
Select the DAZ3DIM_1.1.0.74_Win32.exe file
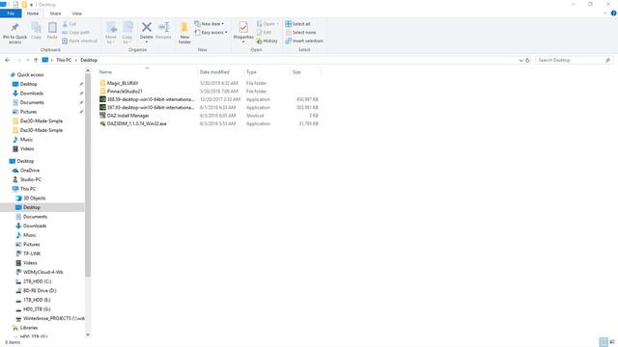[136, 123]
